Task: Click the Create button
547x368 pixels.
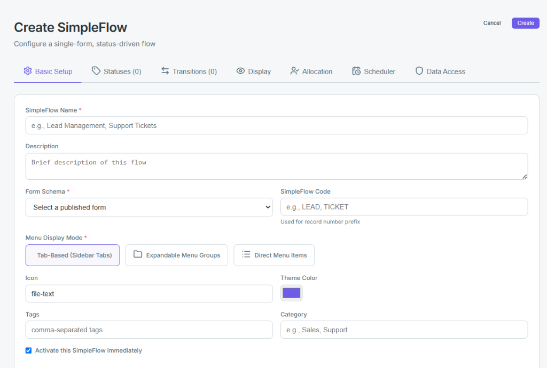Action: 526,23
